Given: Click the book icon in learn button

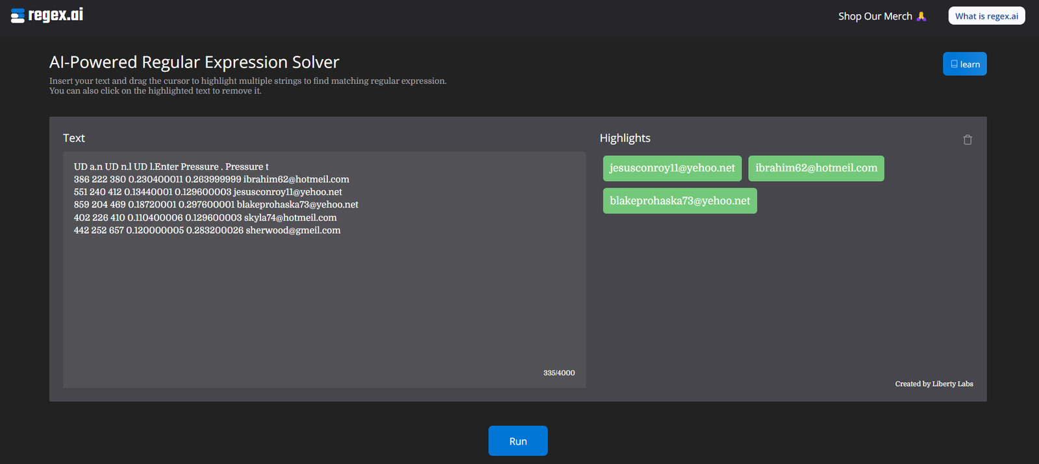Looking at the screenshot, I should (x=954, y=64).
